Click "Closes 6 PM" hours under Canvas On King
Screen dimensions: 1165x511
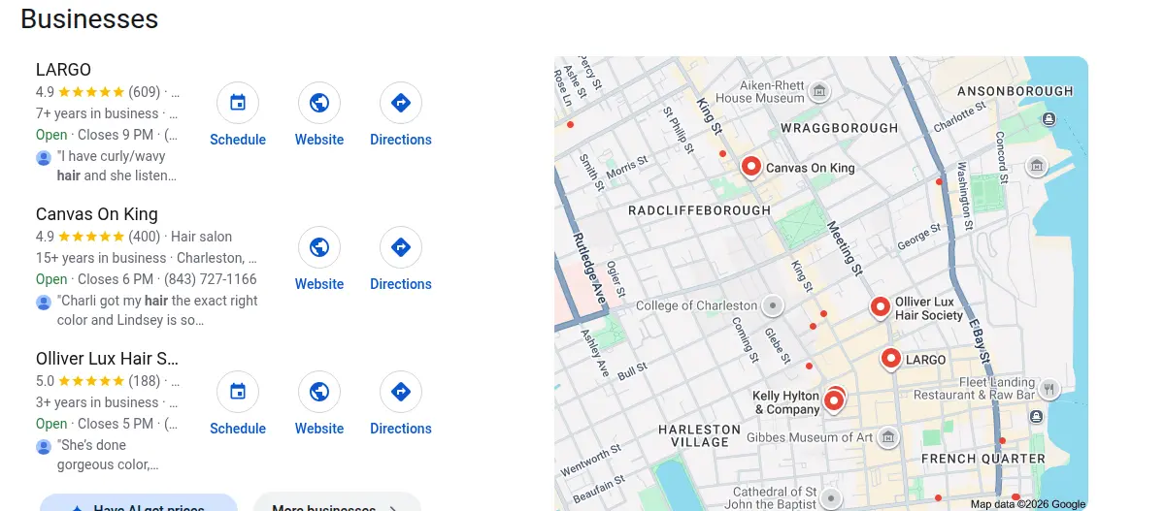(x=116, y=279)
